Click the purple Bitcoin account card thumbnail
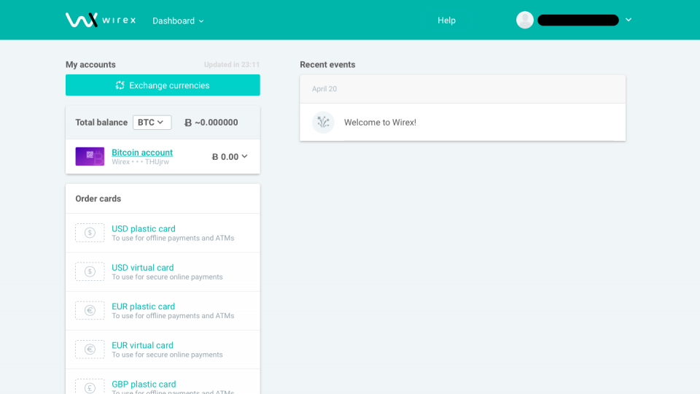700x394 pixels. [x=90, y=156]
